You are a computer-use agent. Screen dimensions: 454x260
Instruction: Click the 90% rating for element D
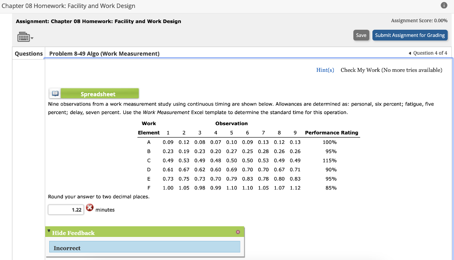click(x=331, y=169)
